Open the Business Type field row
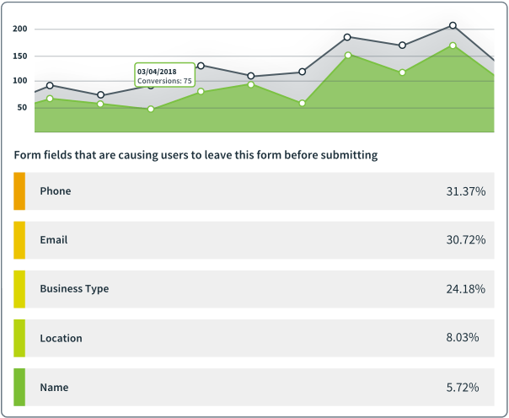The image size is (509, 418). tap(253, 289)
